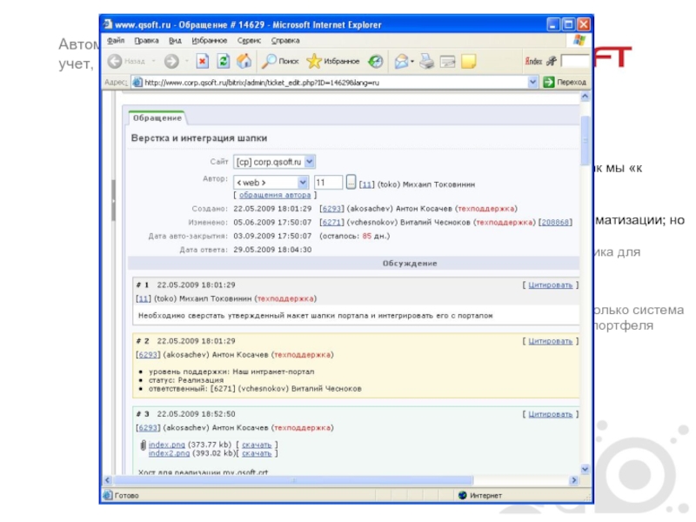696x522 pixels.
Task: Open user link [6293] in message #2
Action: click(x=148, y=355)
